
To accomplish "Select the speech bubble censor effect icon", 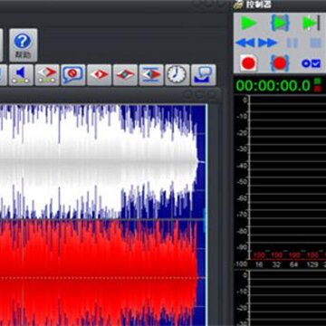I will tap(73, 75).
